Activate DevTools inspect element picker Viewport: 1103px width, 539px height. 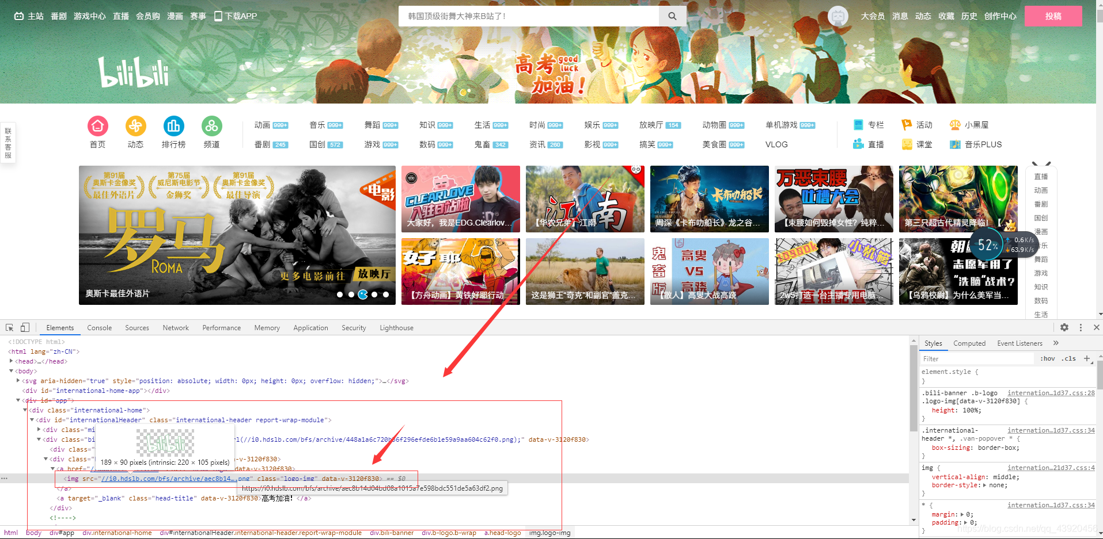pyautogui.click(x=10, y=327)
